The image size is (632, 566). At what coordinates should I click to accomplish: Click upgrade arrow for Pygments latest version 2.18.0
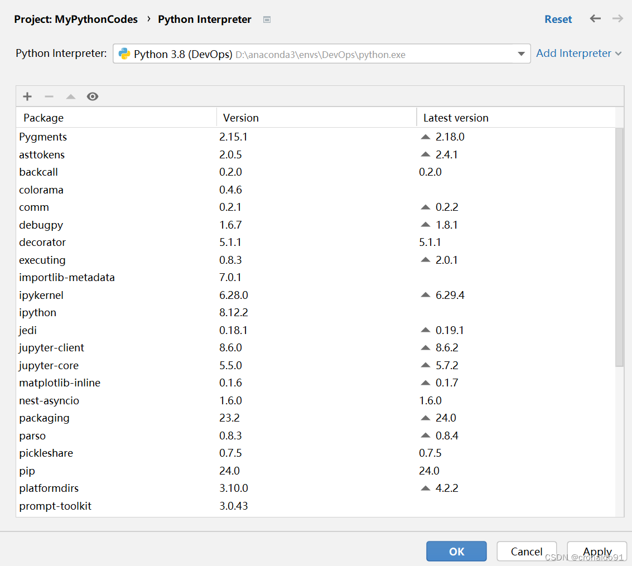coord(425,137)
